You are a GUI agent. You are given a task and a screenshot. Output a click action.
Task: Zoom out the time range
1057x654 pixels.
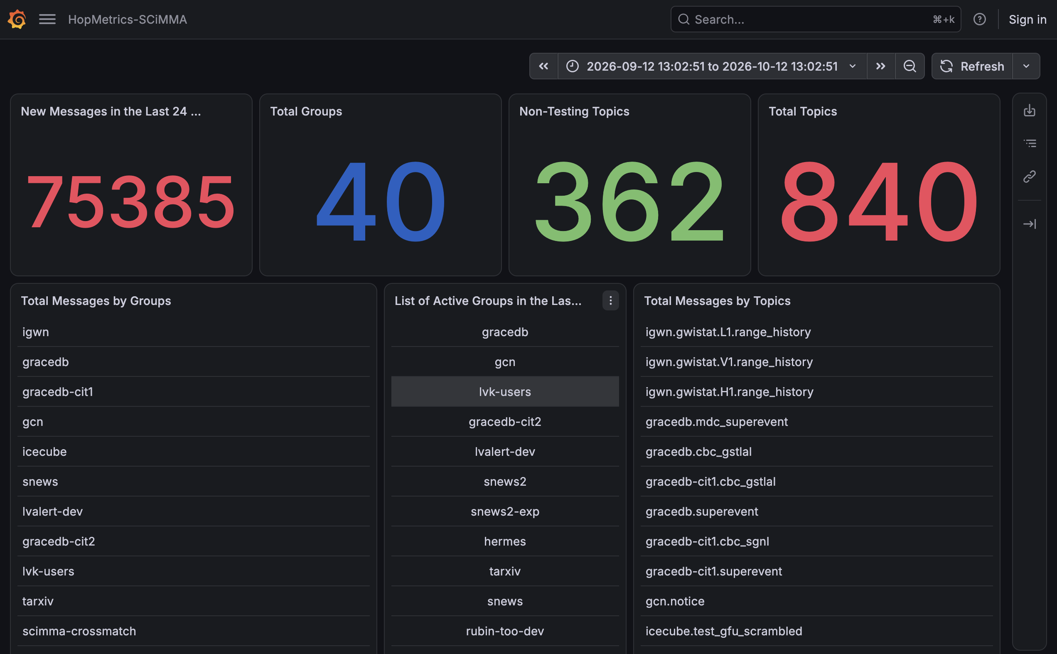click(910, 66)
